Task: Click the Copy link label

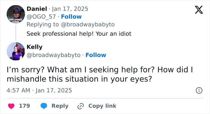Action: click(102, 106)
